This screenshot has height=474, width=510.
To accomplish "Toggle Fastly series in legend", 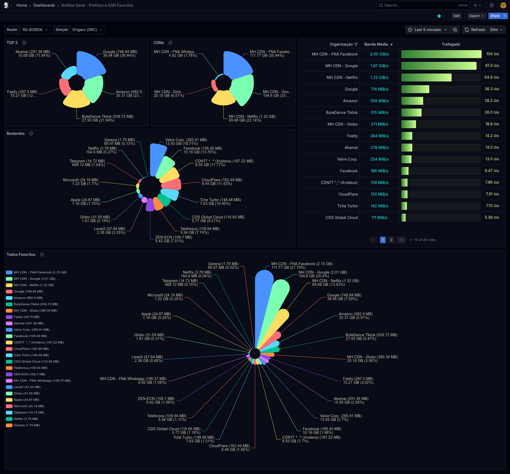I will pos(27,317).
